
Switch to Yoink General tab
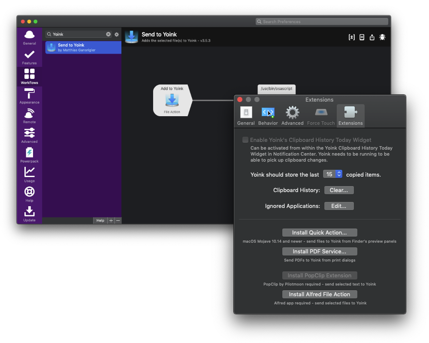tap(246, 116)
